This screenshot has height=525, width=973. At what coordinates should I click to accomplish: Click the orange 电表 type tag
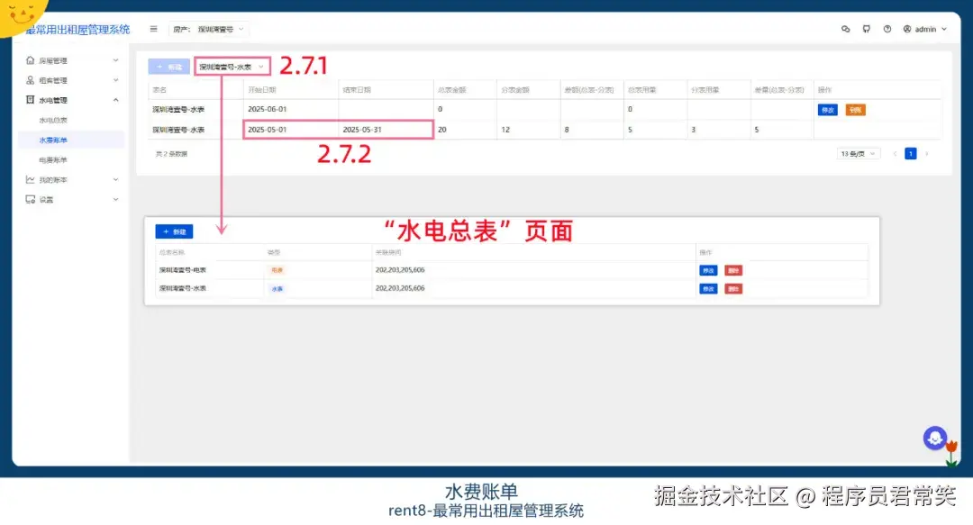(x=277, y=270)
